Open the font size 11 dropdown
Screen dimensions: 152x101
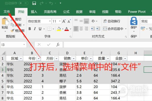click(x=60, y=21)
